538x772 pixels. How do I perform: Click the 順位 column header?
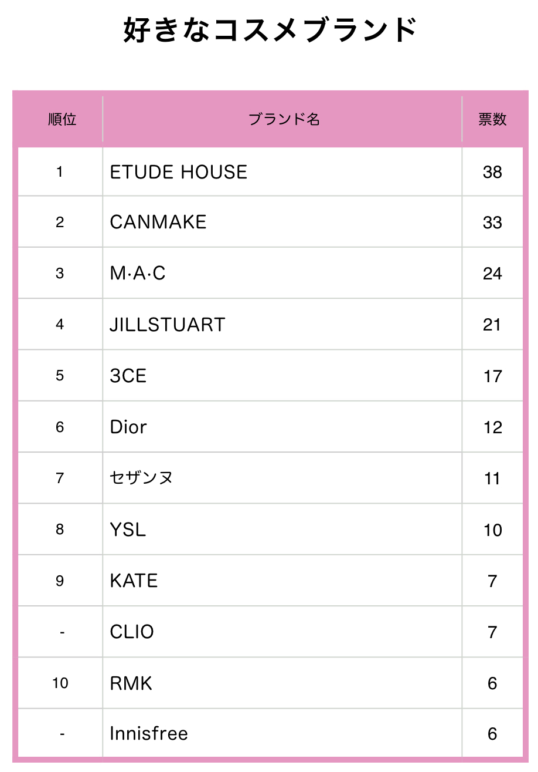62,119
